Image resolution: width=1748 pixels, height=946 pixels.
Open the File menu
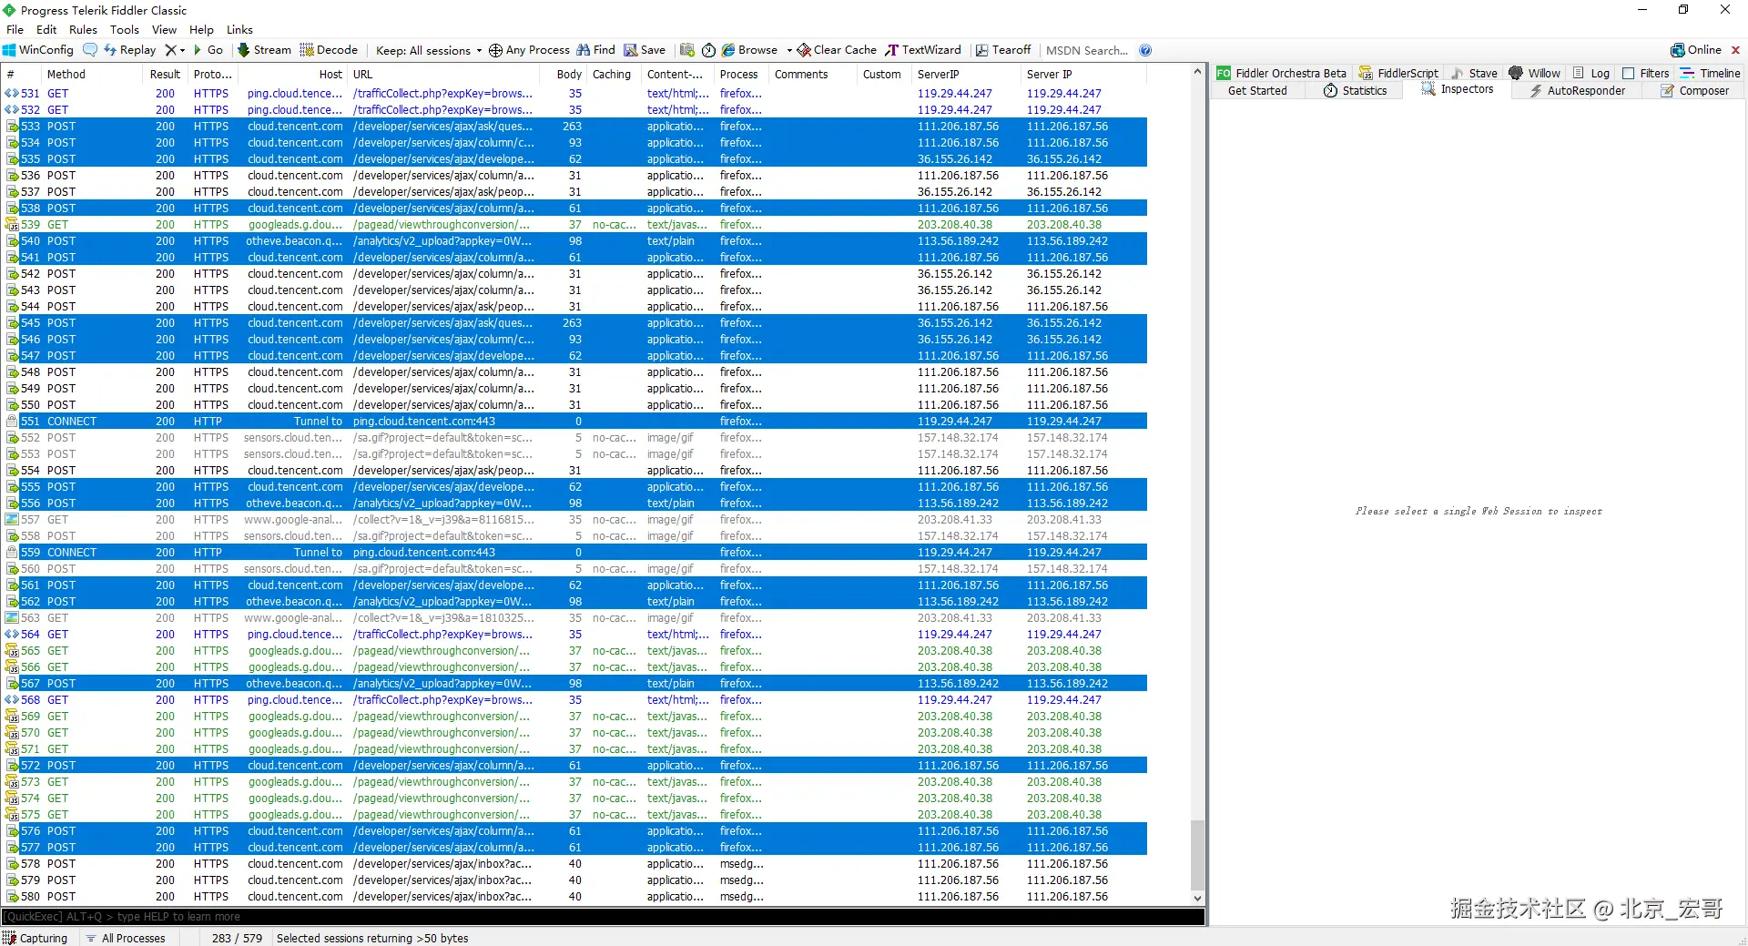point(15,29)
